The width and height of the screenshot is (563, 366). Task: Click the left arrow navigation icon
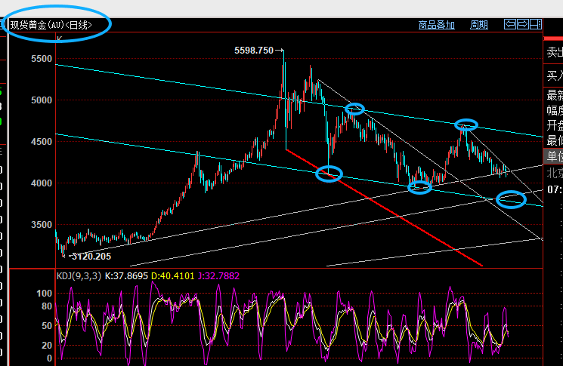pyautogui.click(x=510, y=24)
